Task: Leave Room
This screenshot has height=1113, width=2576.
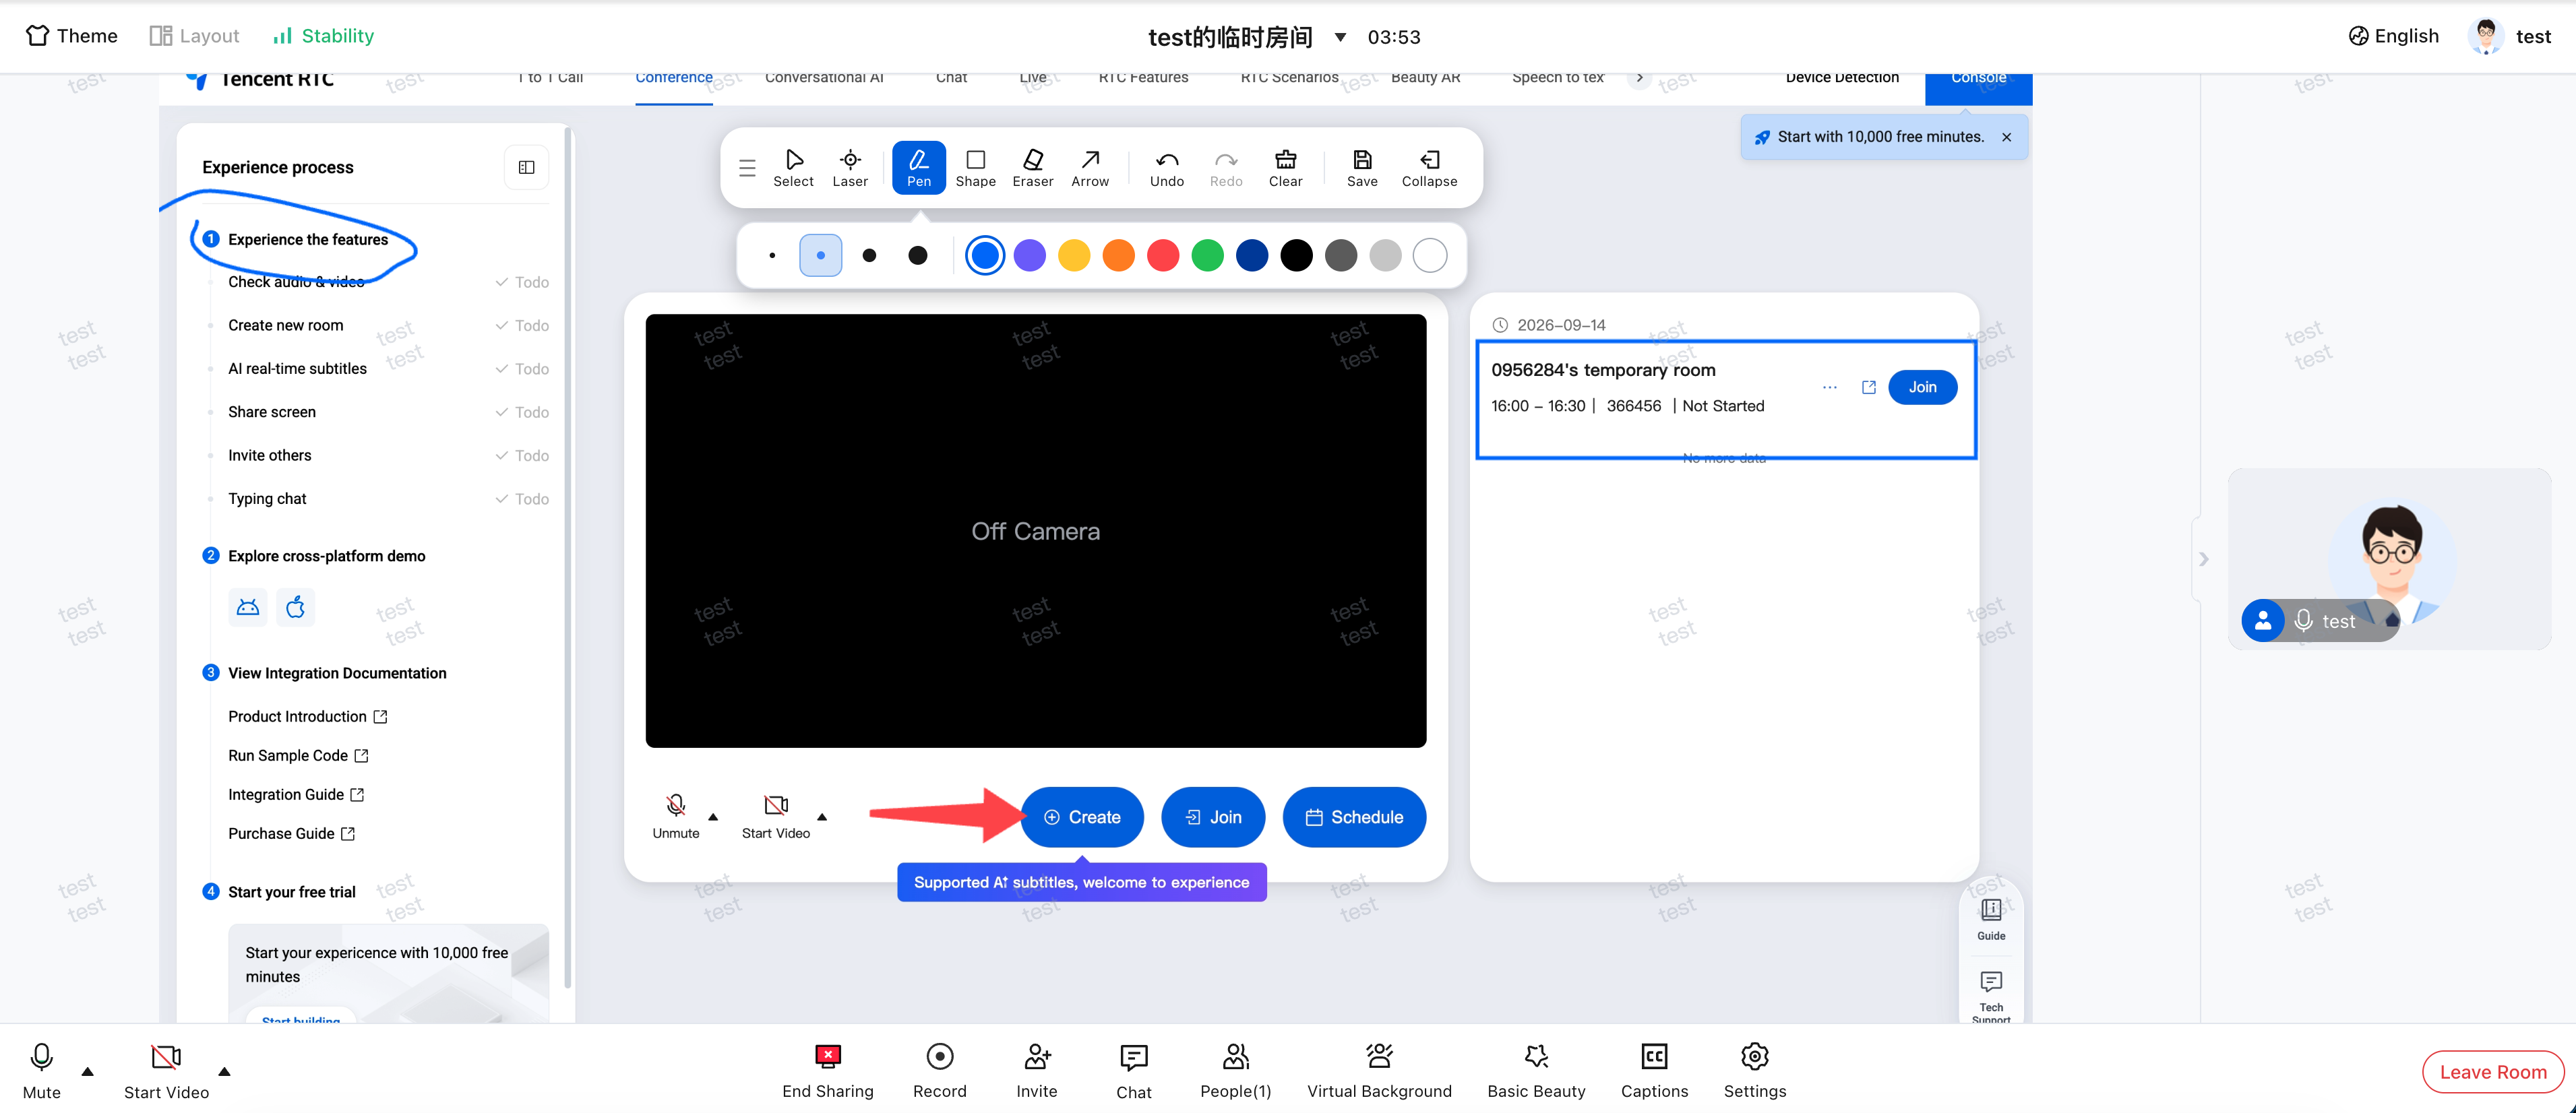Action: click(2492, 1072)
